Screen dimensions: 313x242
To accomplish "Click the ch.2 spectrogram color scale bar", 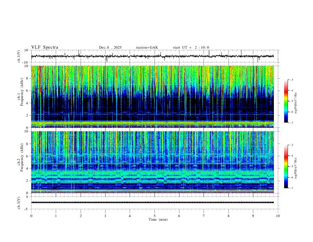I will coord(286,166).
